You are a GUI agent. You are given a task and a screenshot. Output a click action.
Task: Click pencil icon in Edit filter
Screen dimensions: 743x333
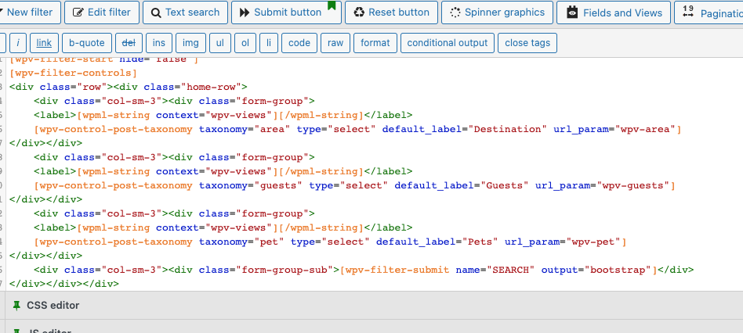coord(78,13)
